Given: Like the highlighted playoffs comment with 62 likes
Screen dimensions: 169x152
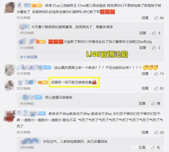Looking at the screenshot, I should click(x=156, y=88).
